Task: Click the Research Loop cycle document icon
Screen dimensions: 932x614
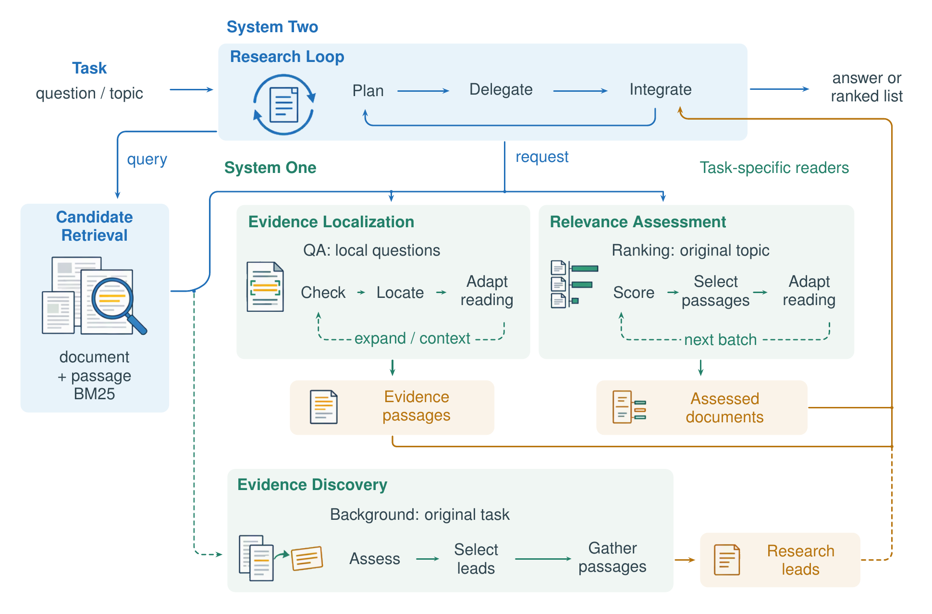Action: tap(284, 105)
